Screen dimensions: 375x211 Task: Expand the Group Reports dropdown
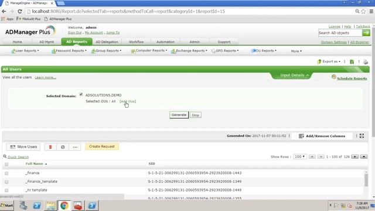pos(107,51)
